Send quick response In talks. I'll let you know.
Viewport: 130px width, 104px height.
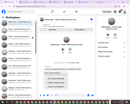56,83
